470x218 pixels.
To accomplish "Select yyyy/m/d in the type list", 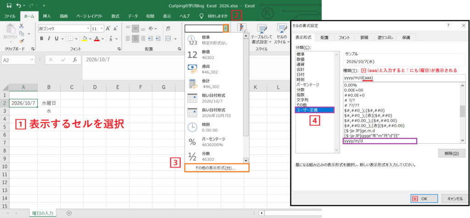I will (x=380, y=141).
